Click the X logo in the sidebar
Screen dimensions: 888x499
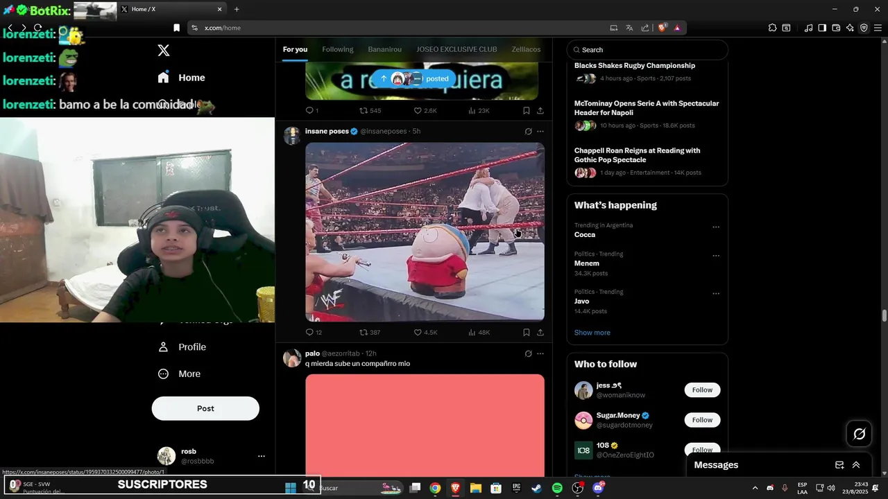(x=164, y=50)
